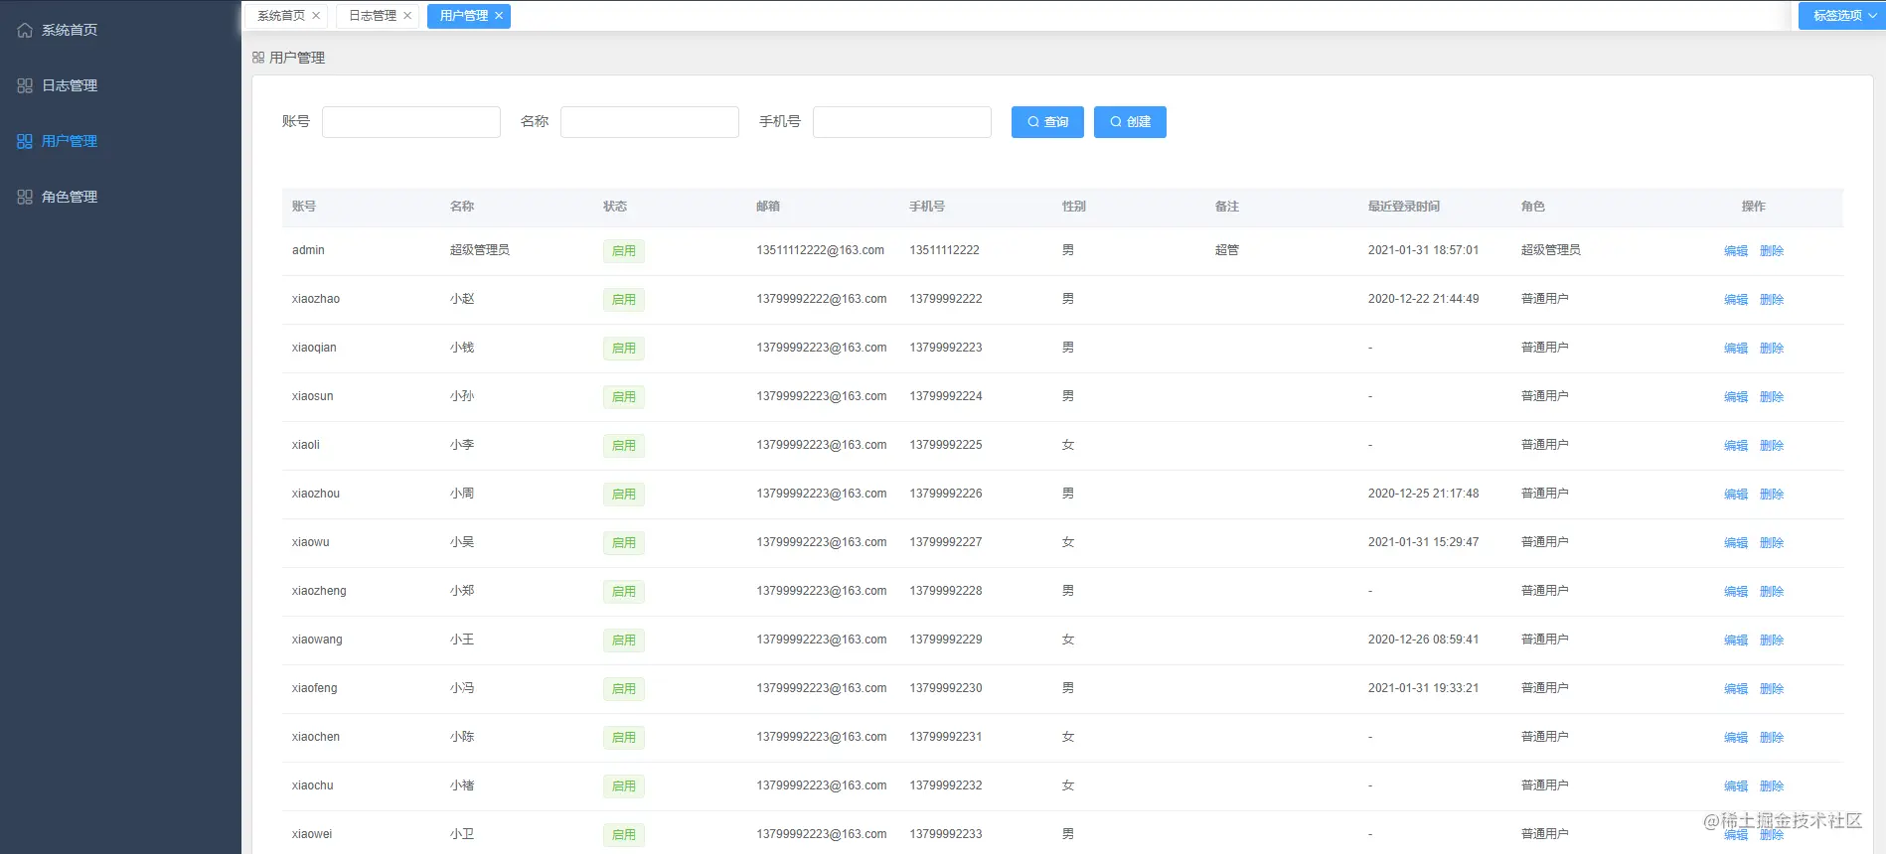Open the 标签选项 dropdown
Viewport: 1886px width, 854px height.
(1841, 16)
